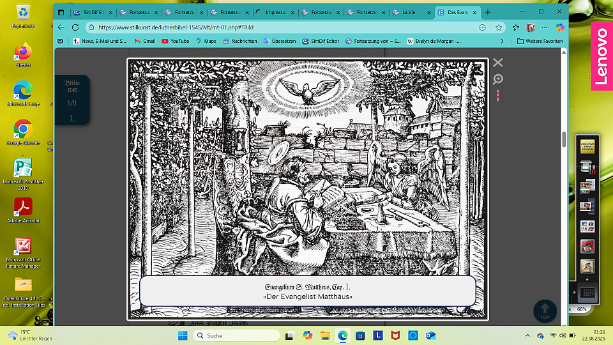
Task: Open Task View from the taskbar
Action: tap(289, 335)
